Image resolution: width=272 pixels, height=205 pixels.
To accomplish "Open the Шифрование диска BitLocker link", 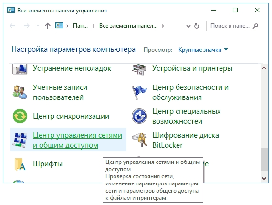I will point(186,140).
